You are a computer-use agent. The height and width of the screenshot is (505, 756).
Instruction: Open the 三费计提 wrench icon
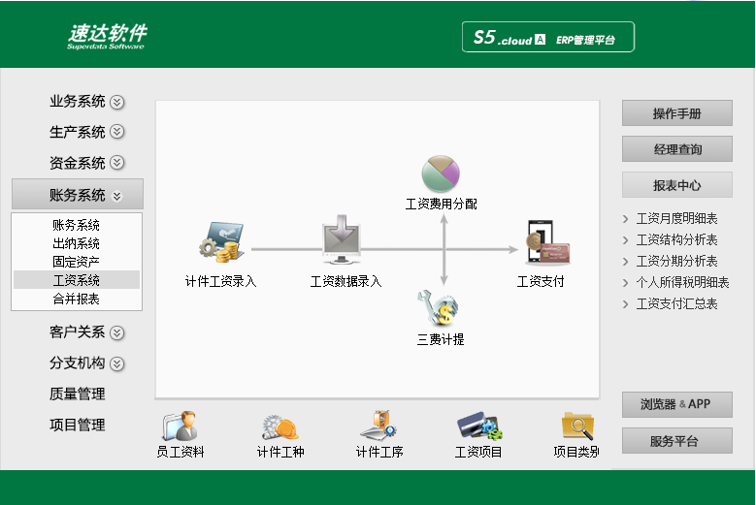point(438,308)
